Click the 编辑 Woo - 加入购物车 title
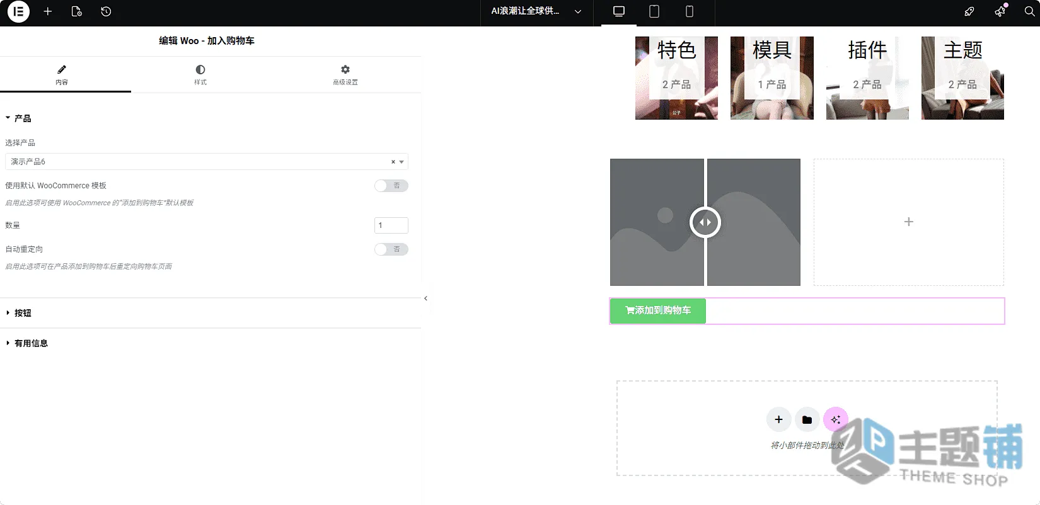The image size is (1040, 505). (207, 41)
